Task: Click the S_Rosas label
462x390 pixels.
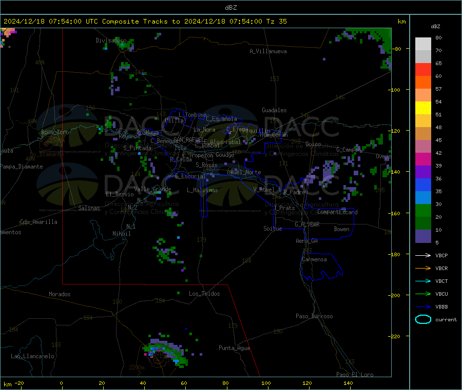Action: [x=206, y=165]
